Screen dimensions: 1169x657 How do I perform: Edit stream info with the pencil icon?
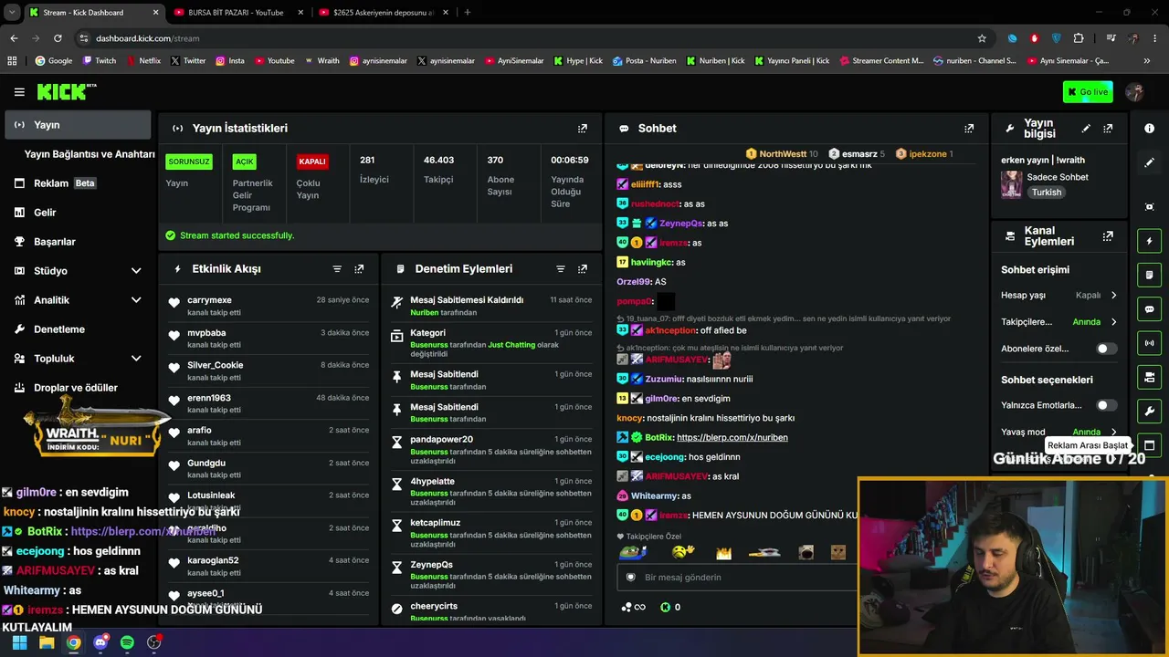click(1086, 129)
